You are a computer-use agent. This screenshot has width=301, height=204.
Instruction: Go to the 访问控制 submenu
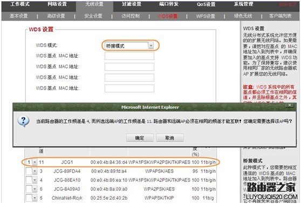click(131, 16)
